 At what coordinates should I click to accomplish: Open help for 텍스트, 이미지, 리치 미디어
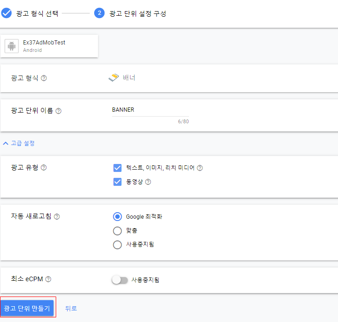coord(200,168)
